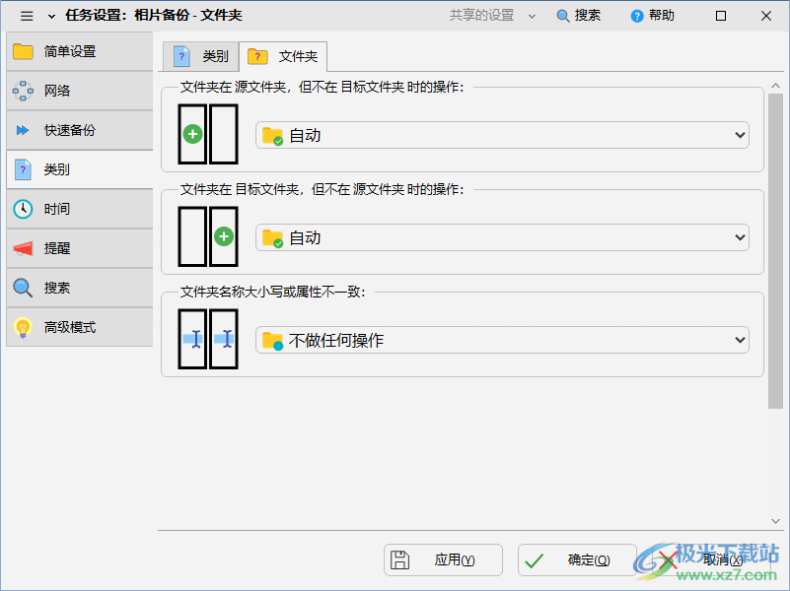Click the red megaphone icon for 提醒
This screenshot has width=790, height=591.
pyautogui.click(x=23, y=248)
